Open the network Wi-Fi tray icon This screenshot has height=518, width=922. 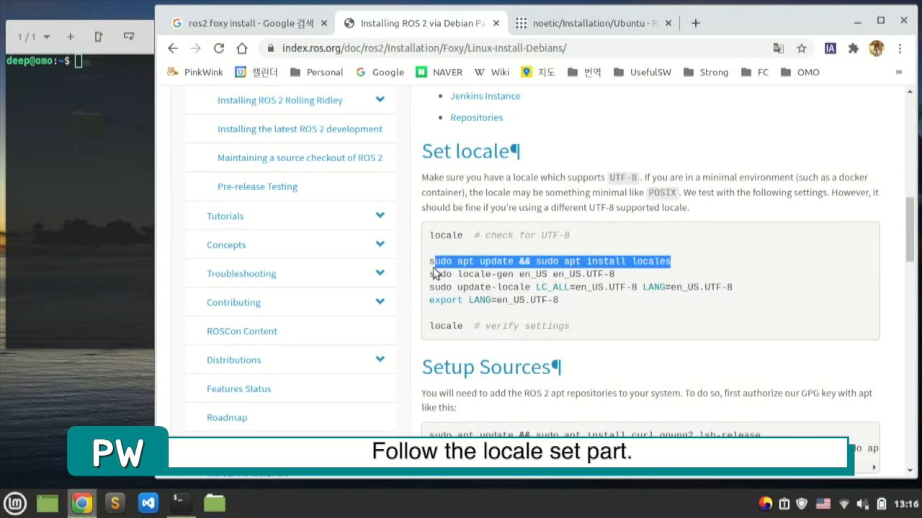point(843,504)
